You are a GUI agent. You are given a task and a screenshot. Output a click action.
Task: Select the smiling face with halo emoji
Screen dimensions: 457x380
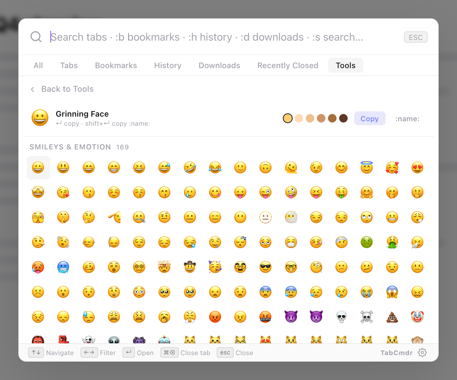(367, 168)
